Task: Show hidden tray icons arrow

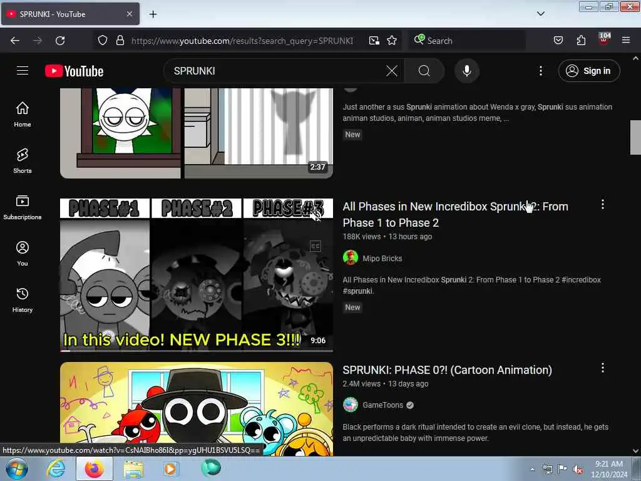Action: click(532, 469)
